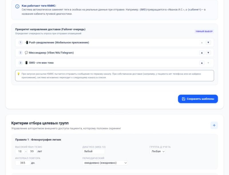This screenshot has width=229, height=175.
Task: Click minimum age field showing 18
Action: [20, 151]
